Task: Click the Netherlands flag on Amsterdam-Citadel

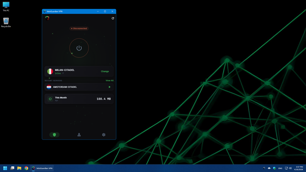Action: [50, 87]
